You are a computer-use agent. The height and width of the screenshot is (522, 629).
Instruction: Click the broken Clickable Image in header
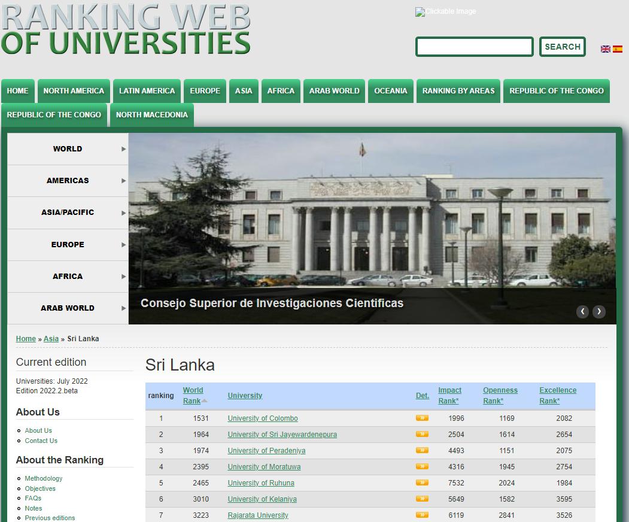[x=446, y=11]
